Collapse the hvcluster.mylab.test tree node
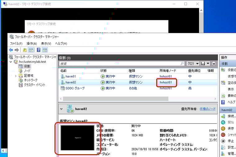This screenshot has width=236, height=157. click(11, 62)
